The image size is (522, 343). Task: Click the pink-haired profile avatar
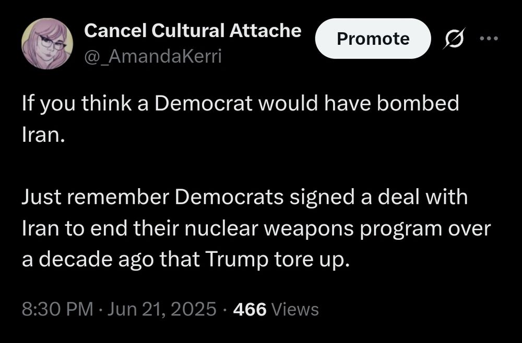(48, 44)
